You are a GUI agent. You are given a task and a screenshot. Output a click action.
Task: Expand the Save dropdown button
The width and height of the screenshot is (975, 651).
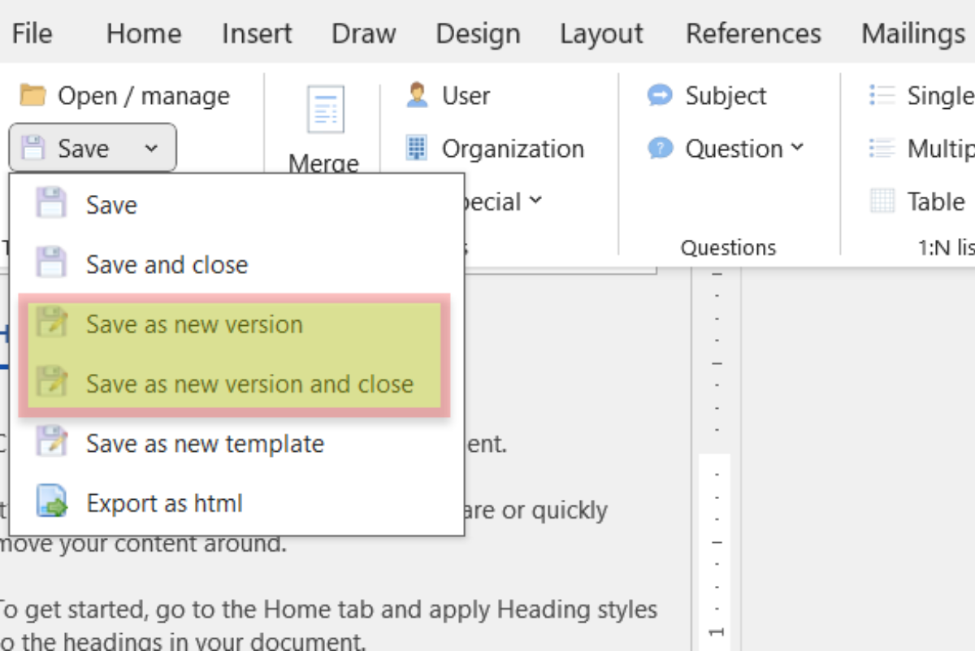[x=151, y=148]
